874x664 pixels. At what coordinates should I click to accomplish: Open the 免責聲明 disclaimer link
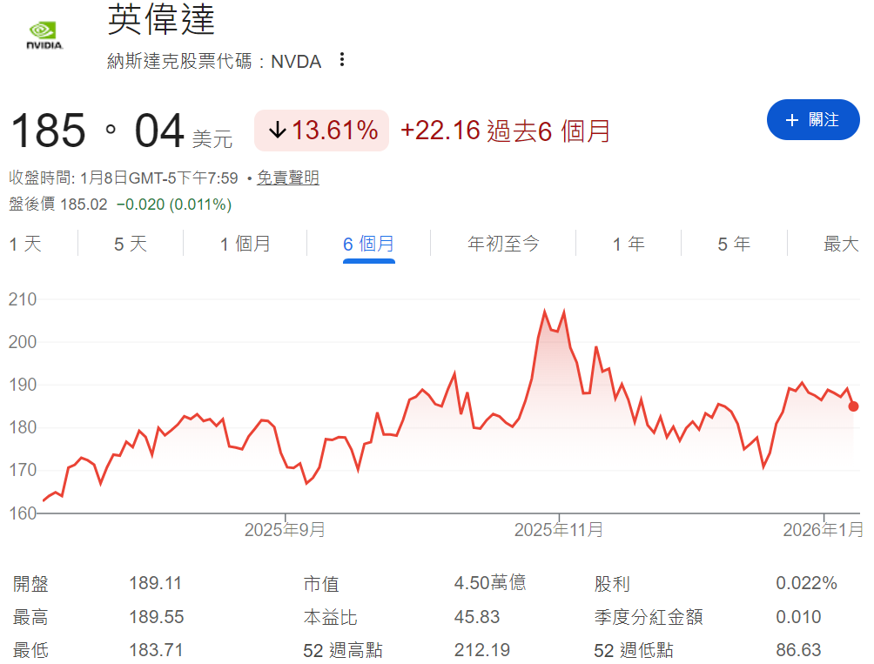289,178
